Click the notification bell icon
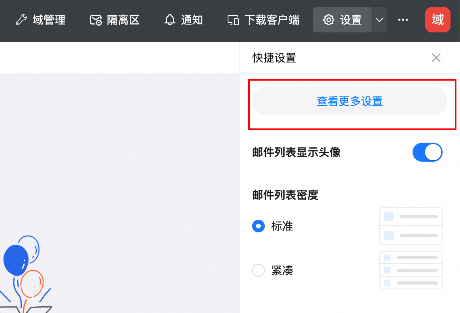Screen dimensions: 460x313 click(170, 20)
